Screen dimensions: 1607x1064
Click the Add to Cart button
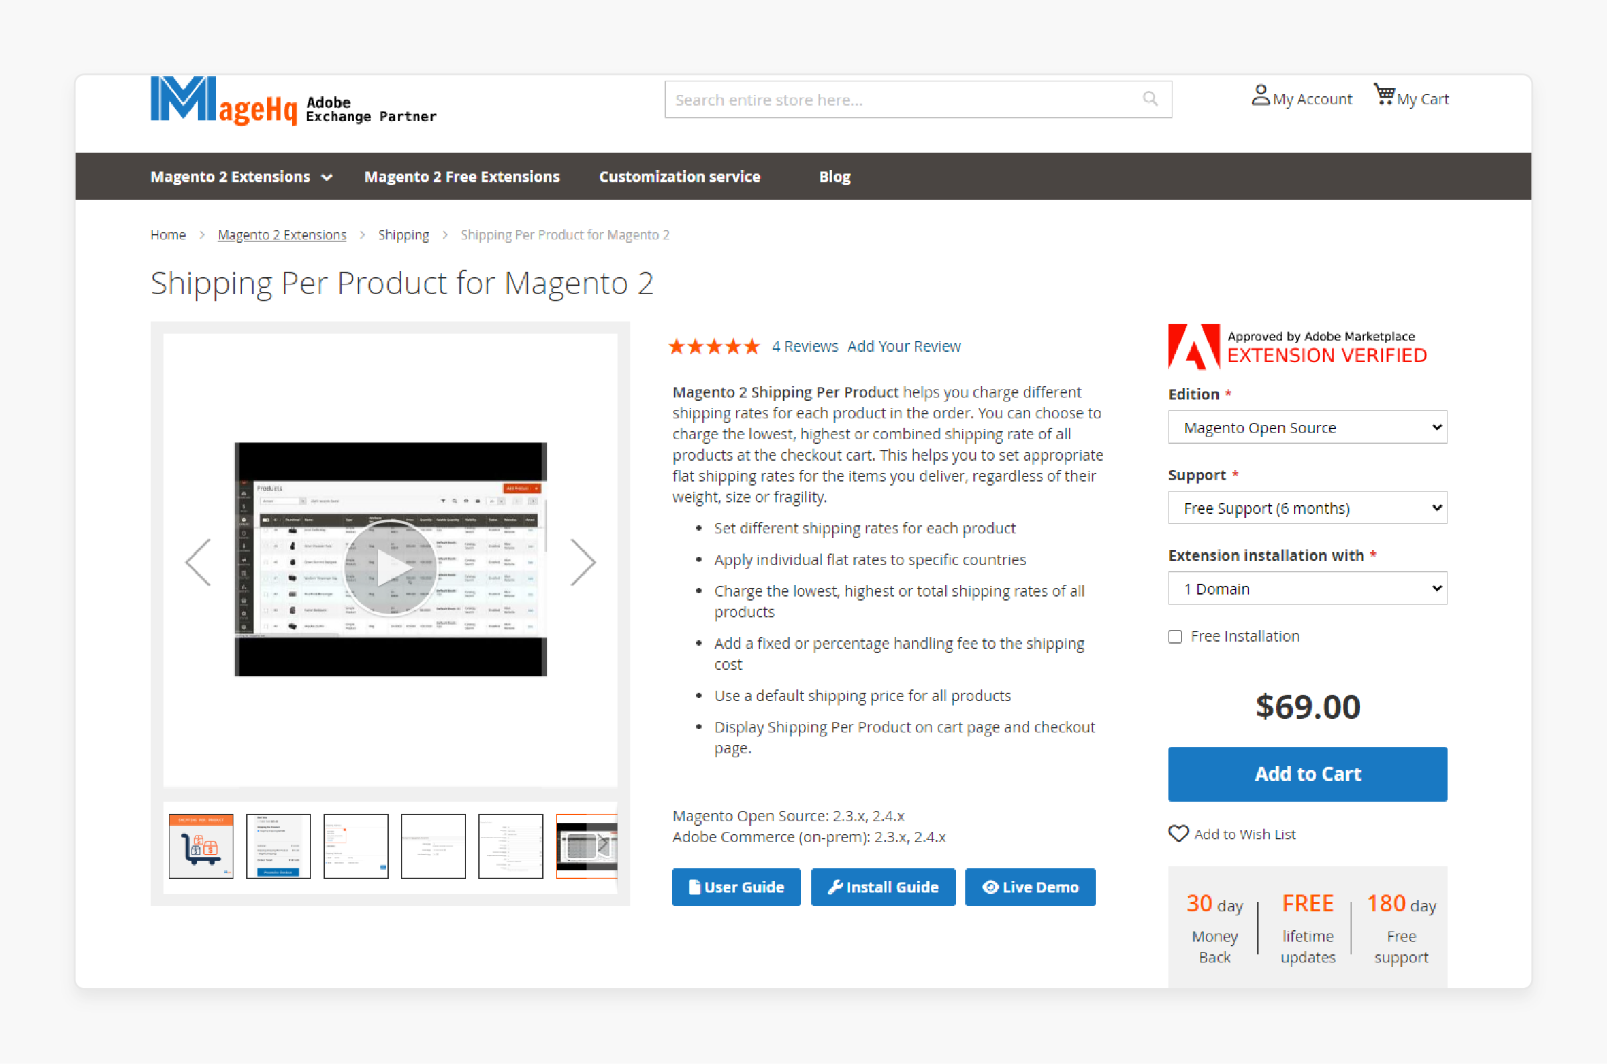(x=1307, y=774)
